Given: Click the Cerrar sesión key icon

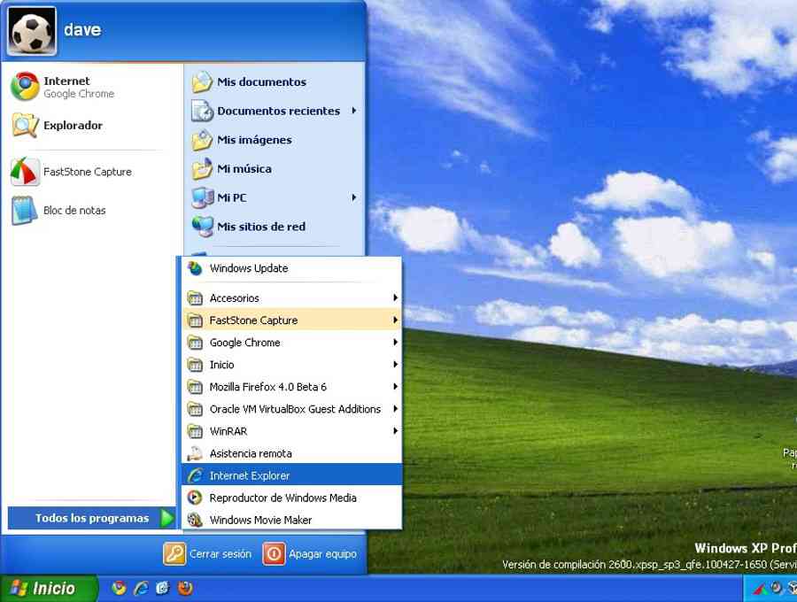Looking at the screenshot, I should coord(174,553).
